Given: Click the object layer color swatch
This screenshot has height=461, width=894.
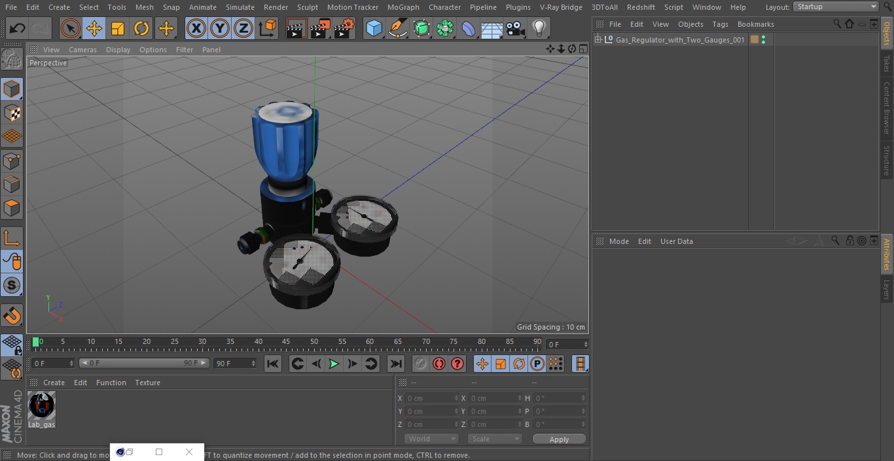Looking at the screenshot, I should coord(755,40).
